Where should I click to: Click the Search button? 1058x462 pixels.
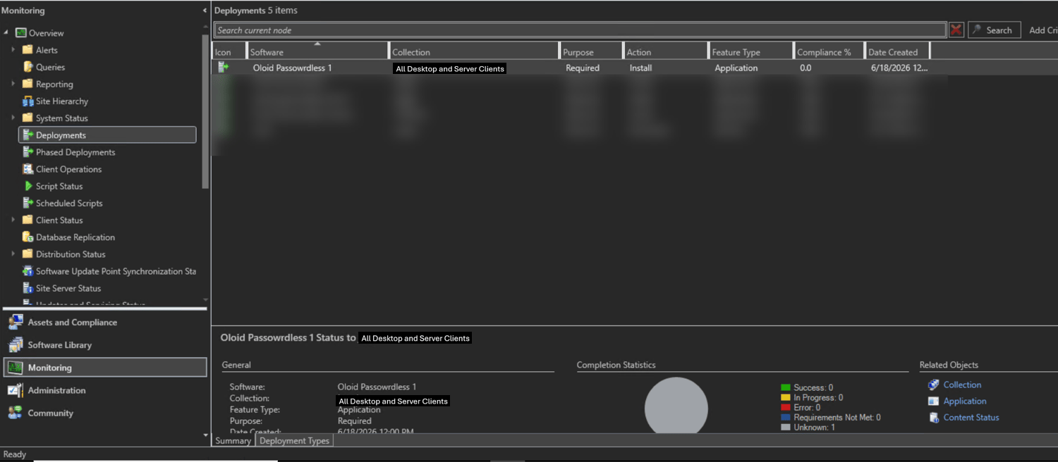(x=995, y=30)
